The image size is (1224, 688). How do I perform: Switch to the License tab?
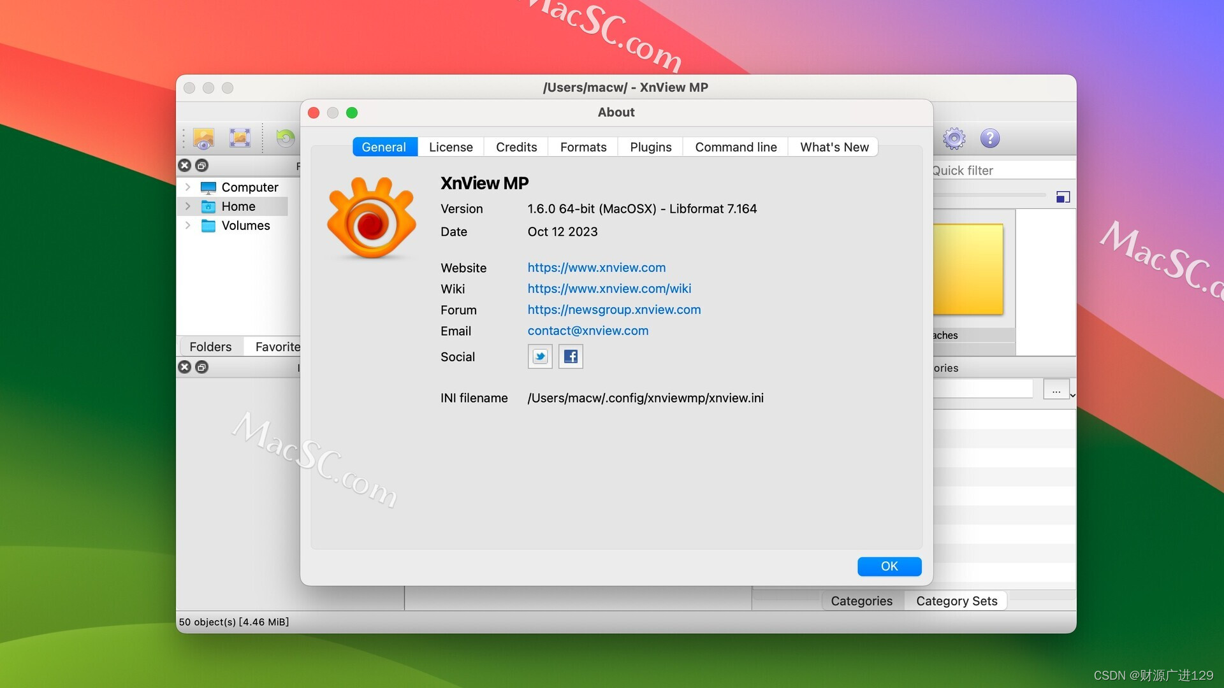[x=451, y=147]
